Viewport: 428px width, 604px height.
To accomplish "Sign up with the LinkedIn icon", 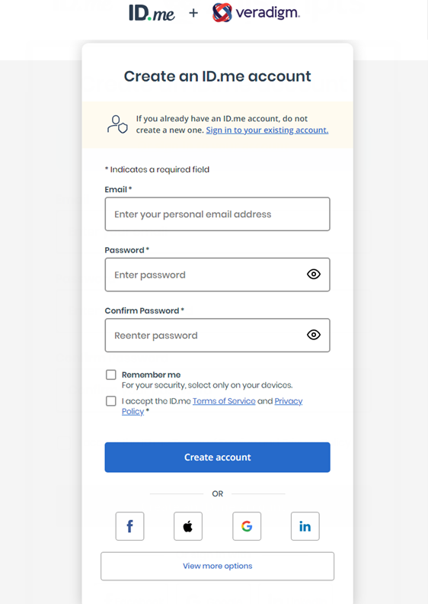I will 305,526.
